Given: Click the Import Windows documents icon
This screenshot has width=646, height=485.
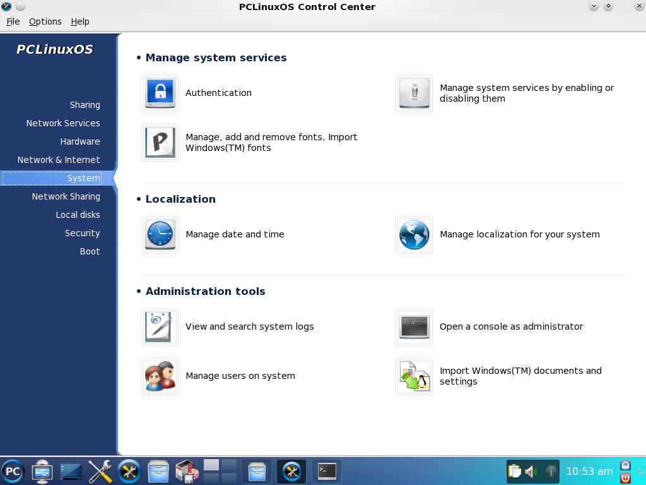Looking at the screenshot, I should [x=414, y=376].
